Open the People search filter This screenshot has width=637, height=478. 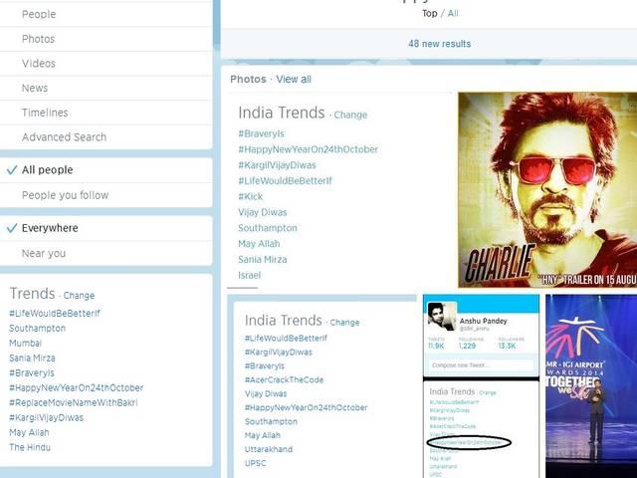click(x=106, y=14)
